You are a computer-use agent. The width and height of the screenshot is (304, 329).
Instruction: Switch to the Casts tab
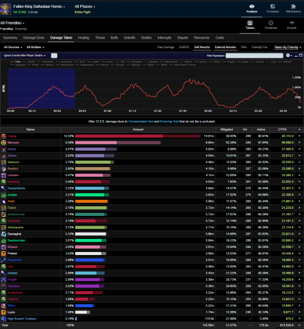[219, 38]
